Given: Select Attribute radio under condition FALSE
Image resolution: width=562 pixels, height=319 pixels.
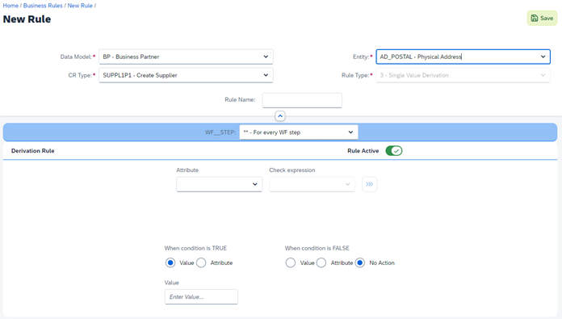Looking at the screenshot, I should (321, 262).
